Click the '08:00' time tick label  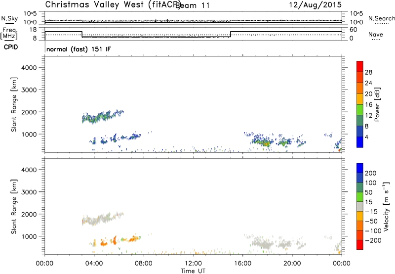(x=144, y=264)
